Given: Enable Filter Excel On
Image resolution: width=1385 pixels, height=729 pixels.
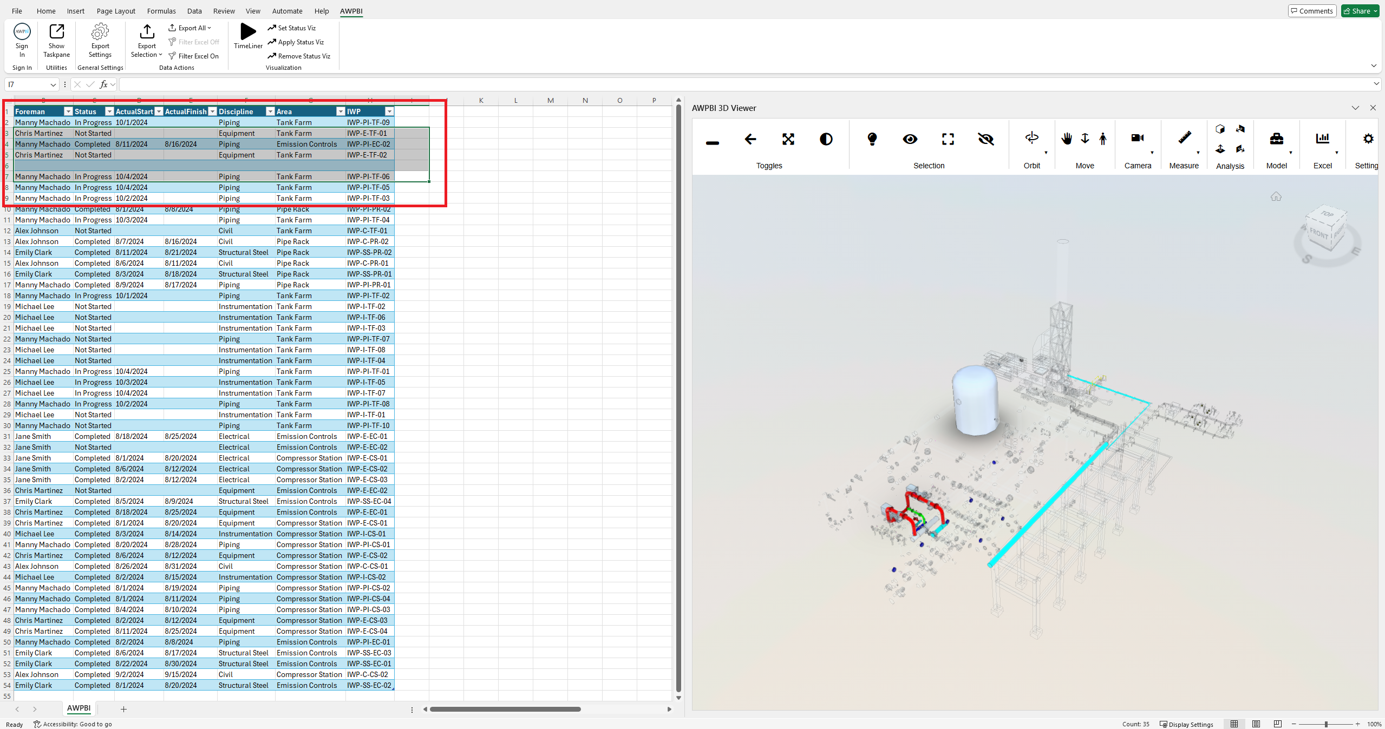Looking at the screenshot, I should pos(194,56).
